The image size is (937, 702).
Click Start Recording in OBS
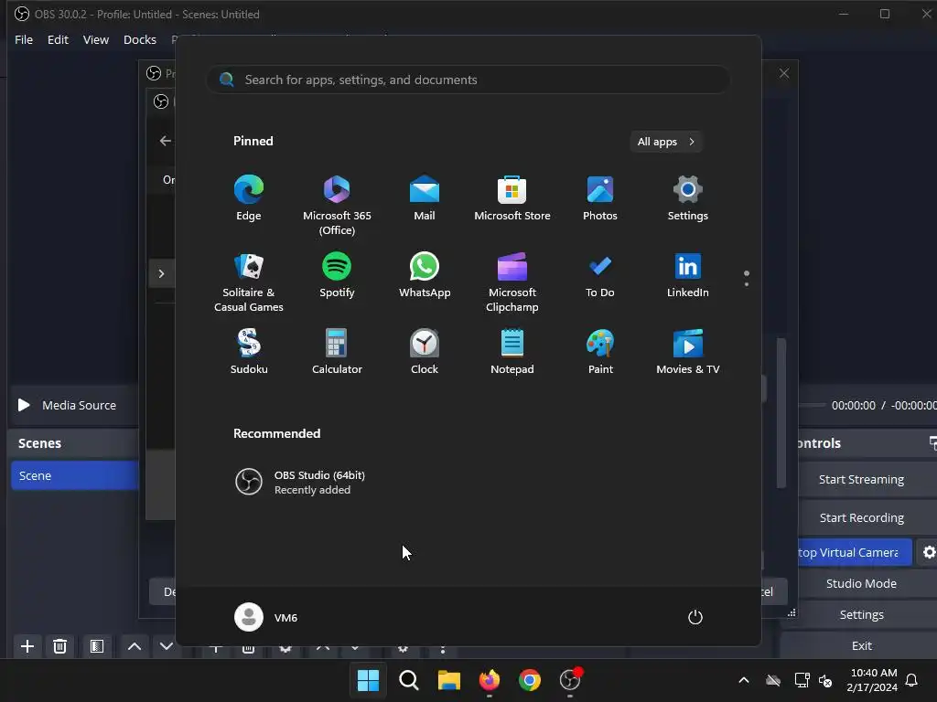click(x=861, y=517)
